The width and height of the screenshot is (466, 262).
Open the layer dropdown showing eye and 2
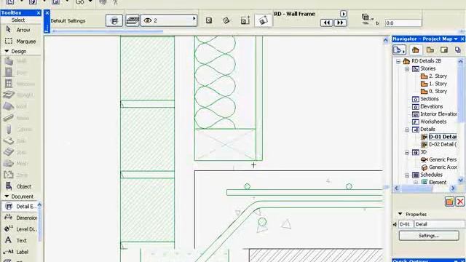coord(169,20)
